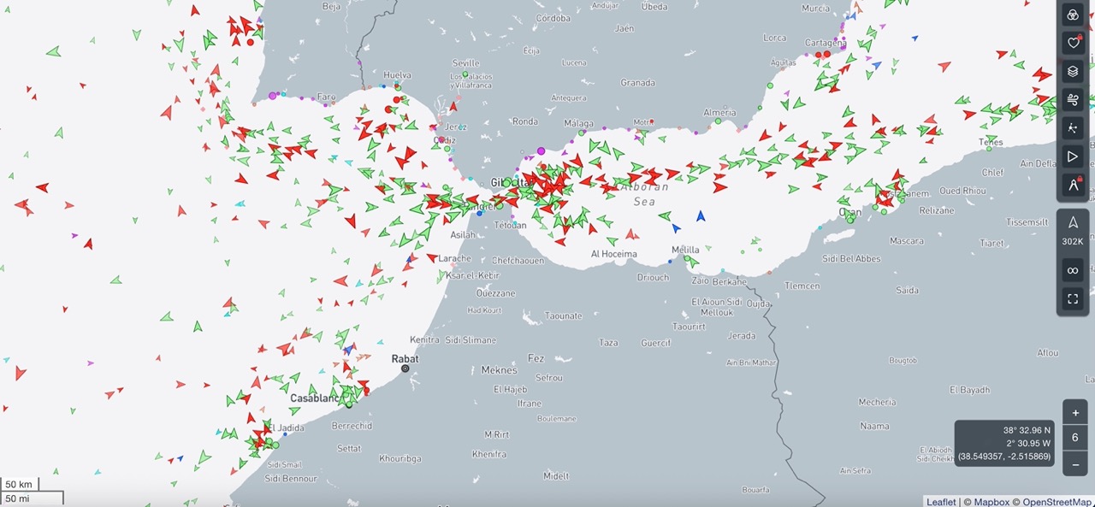Viewport: 1095px width, 507px height.
Task: Click the zoom level 6 indicator
Action: 1075,439
